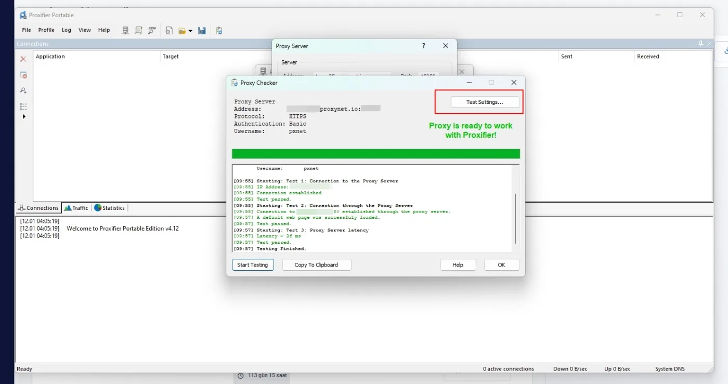The width and height of the screenshot is (728, 384).
Task: Open the Log menu
Action: (67, 30)
